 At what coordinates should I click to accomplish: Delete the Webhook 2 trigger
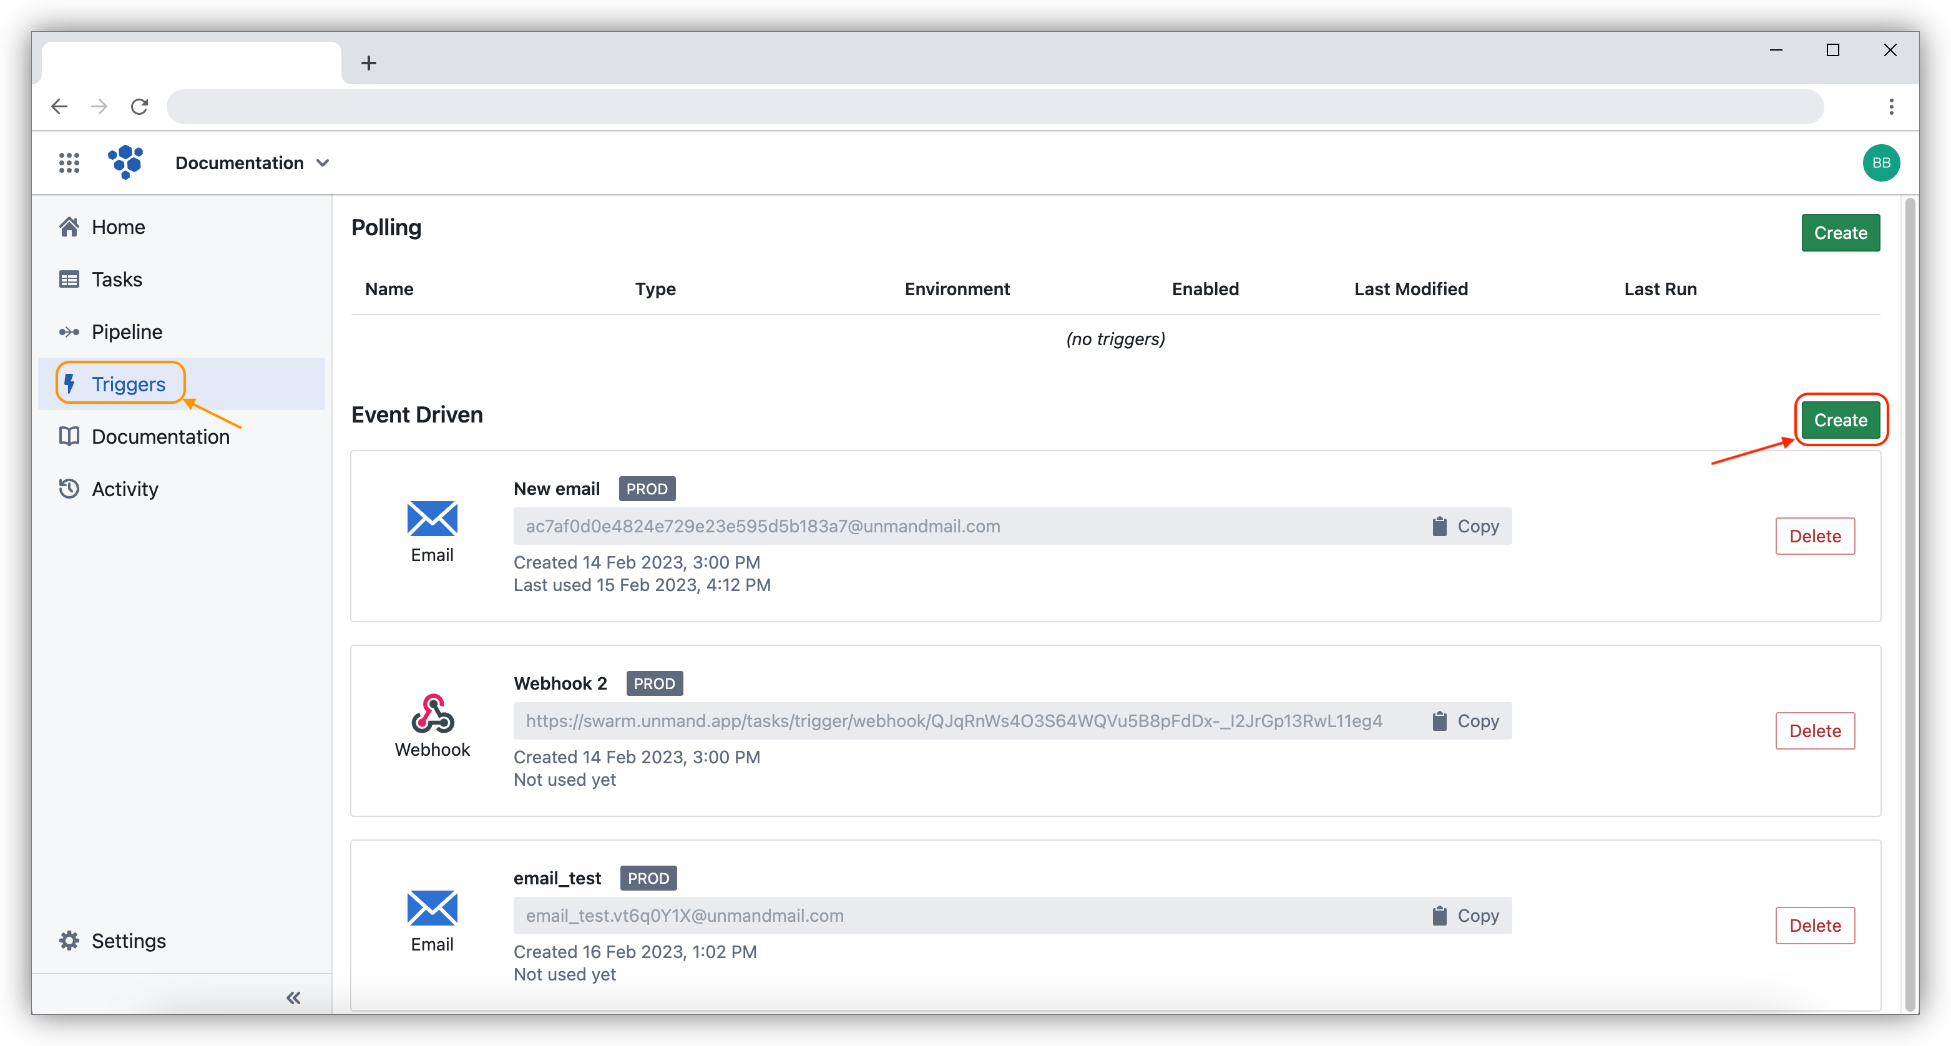1816,730
